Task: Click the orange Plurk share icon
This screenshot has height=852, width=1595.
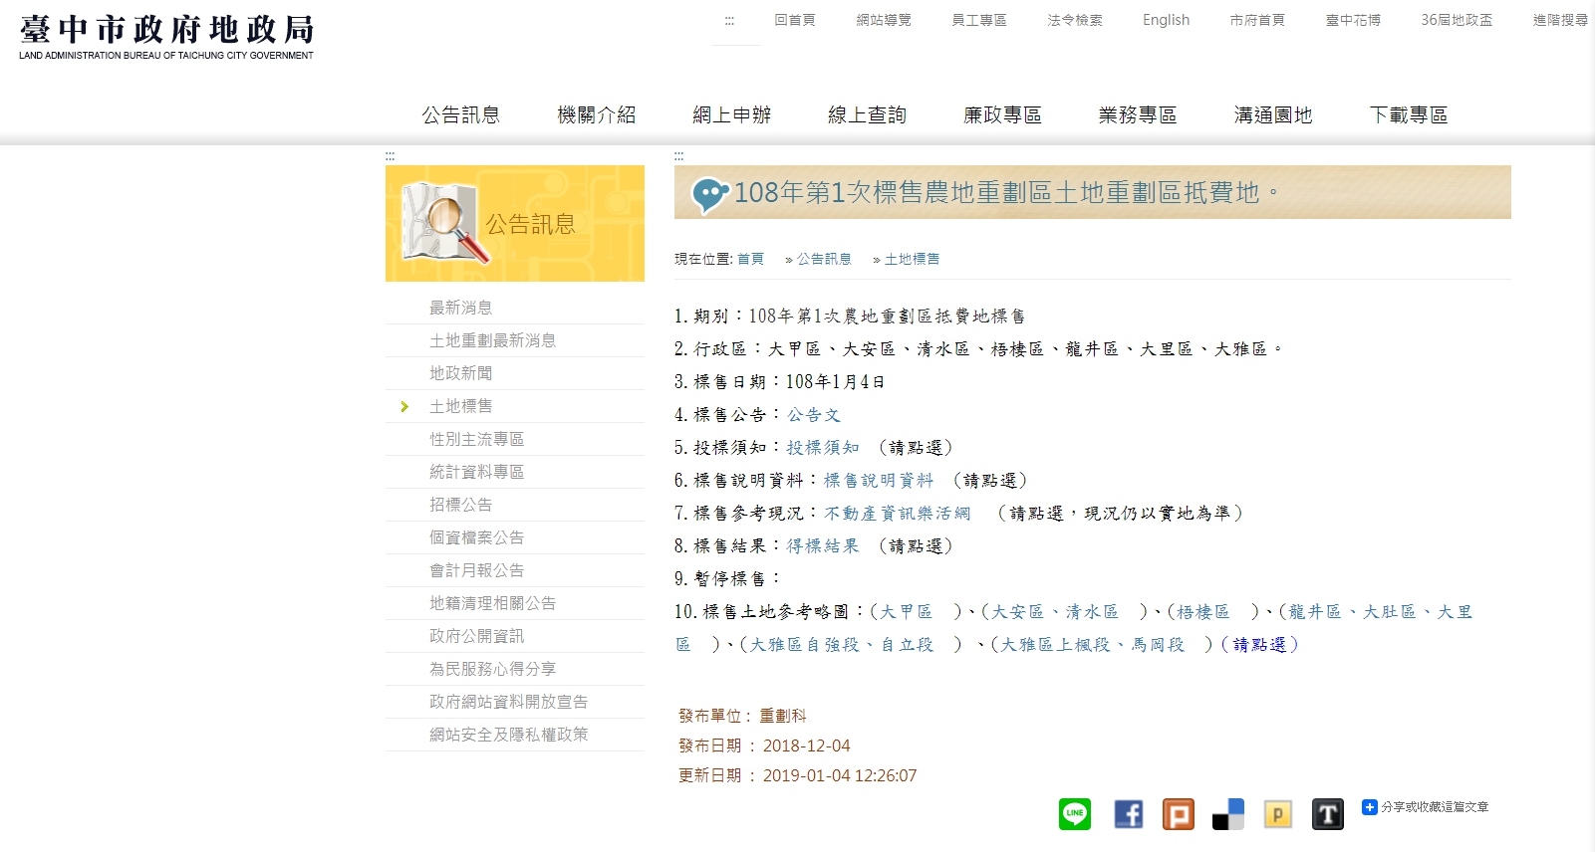Action: pos(1178,814)
